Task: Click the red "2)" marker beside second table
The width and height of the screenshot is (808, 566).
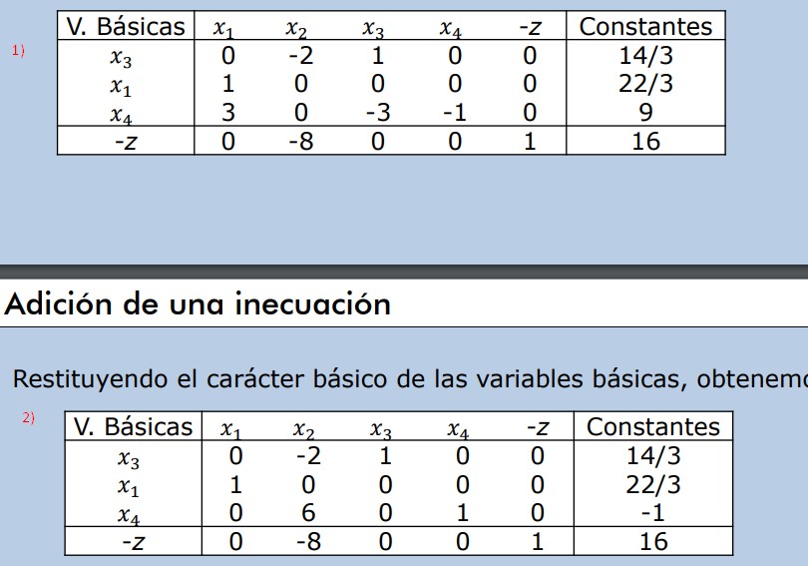Action: point(28,417)
